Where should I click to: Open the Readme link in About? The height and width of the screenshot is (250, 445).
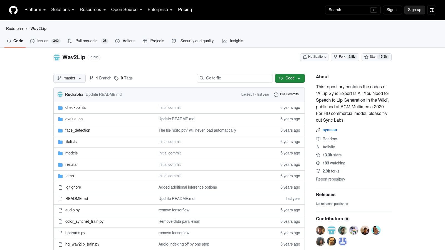(327, 139)
